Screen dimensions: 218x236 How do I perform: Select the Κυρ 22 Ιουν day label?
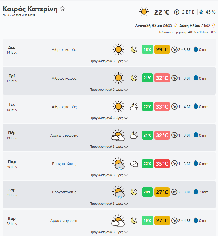(x=12, y=221)
